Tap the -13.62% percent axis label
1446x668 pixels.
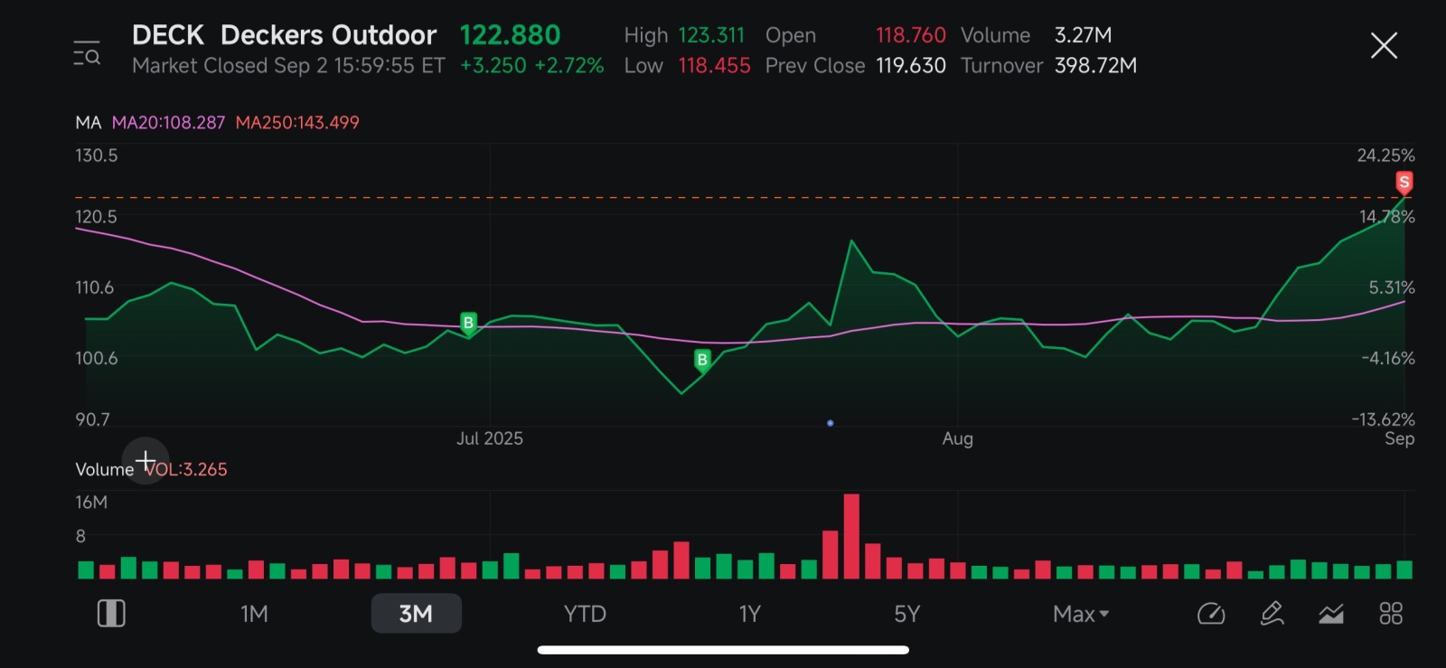[x=1383, y=419]
